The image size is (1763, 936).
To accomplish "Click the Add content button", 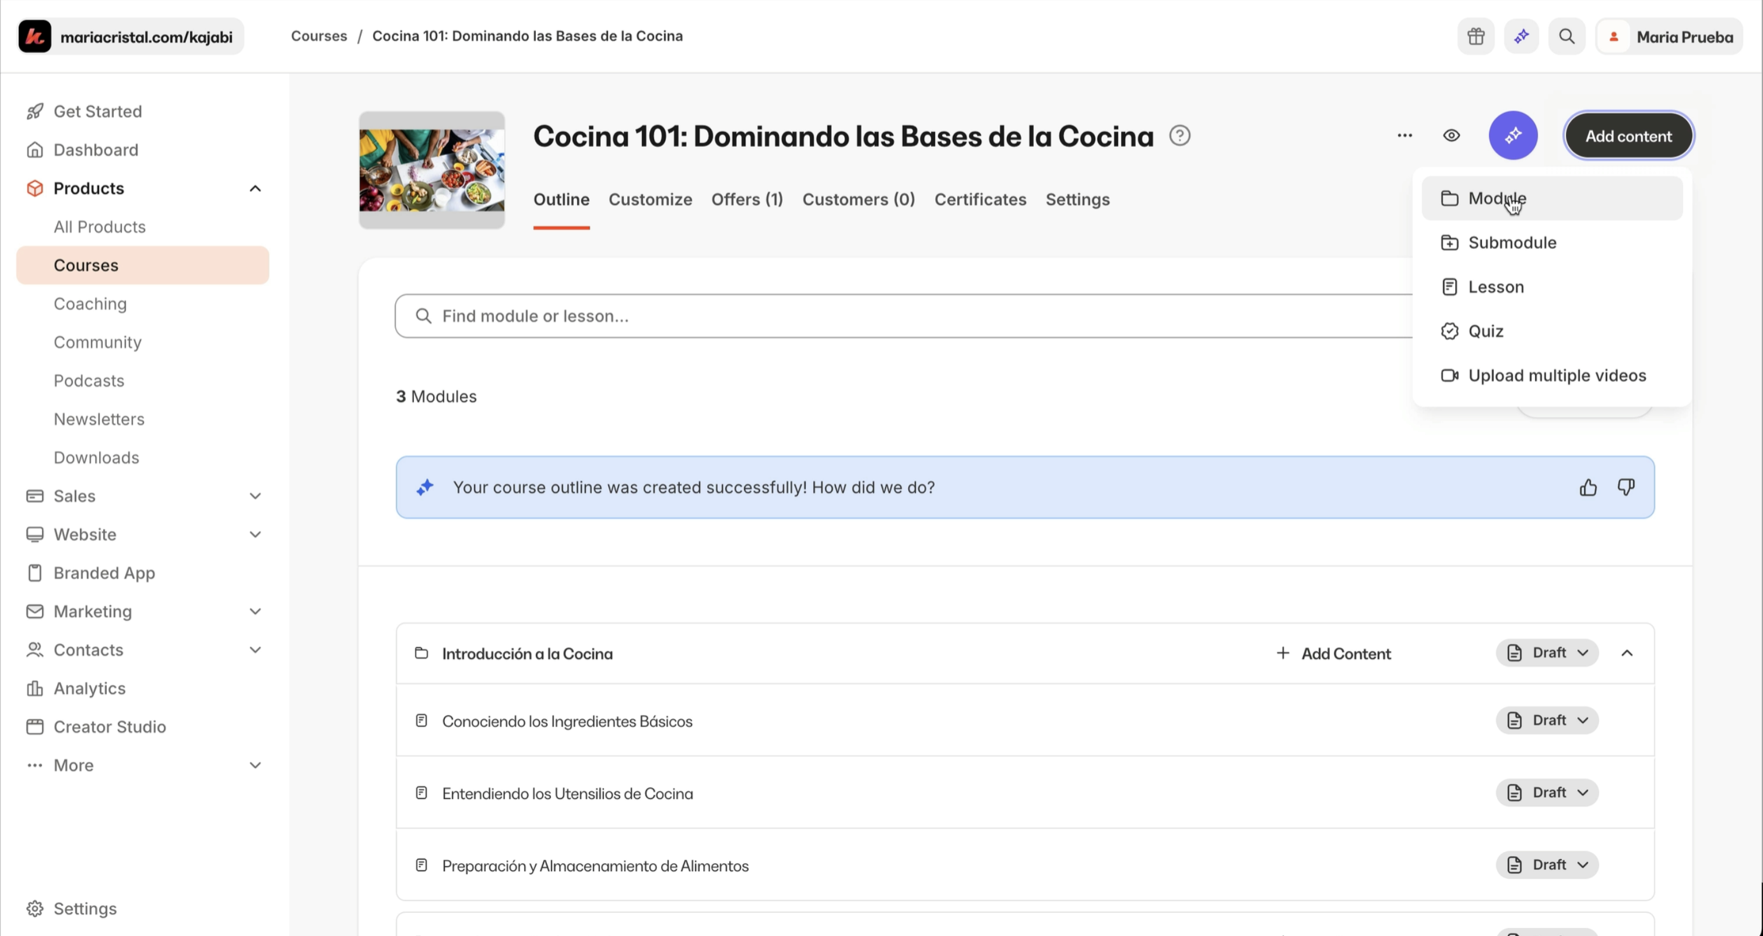I will [1628, 135].
